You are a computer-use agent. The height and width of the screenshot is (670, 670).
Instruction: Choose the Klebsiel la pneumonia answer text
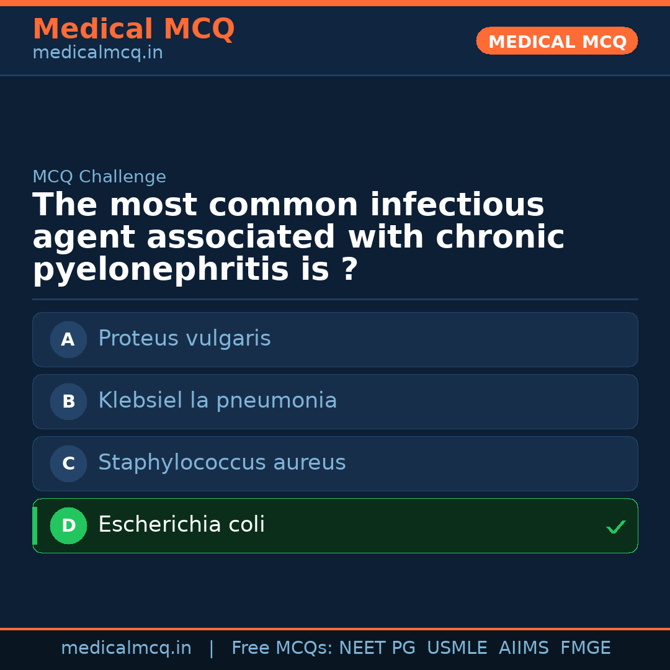point(217,401)
